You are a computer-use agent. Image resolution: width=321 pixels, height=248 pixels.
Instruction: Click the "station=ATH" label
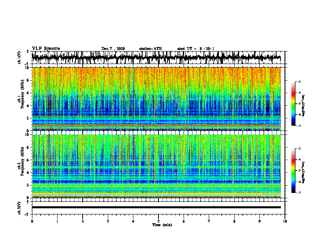150,49
